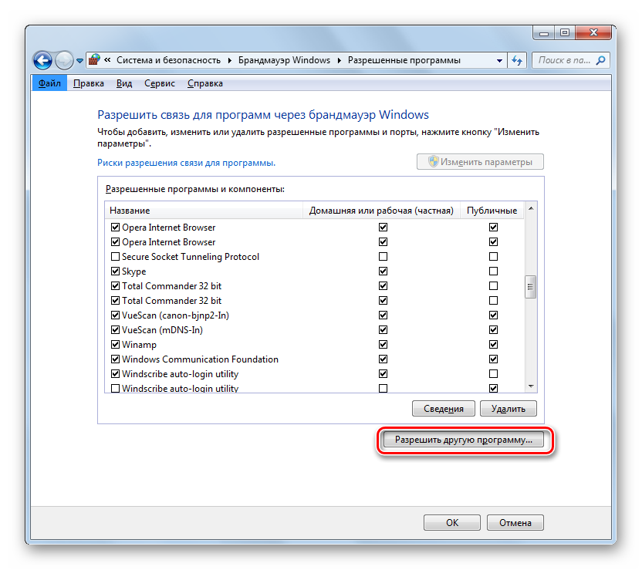Click the scrollbar thumb in programs list

coord(530,286)
